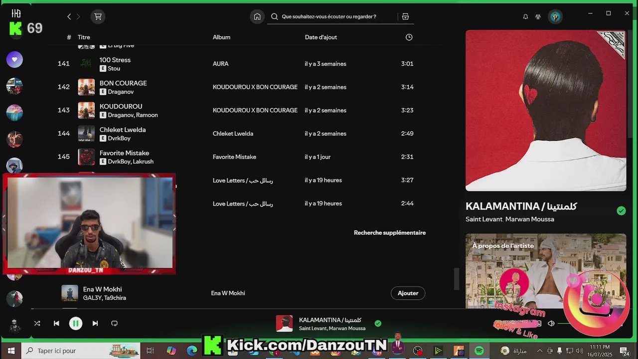Open the Liked Songs heart playlist
638x359 pixels.
(x=14, y=59)
